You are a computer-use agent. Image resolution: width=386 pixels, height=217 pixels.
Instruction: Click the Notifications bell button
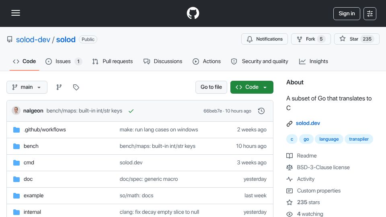point(265,39)
